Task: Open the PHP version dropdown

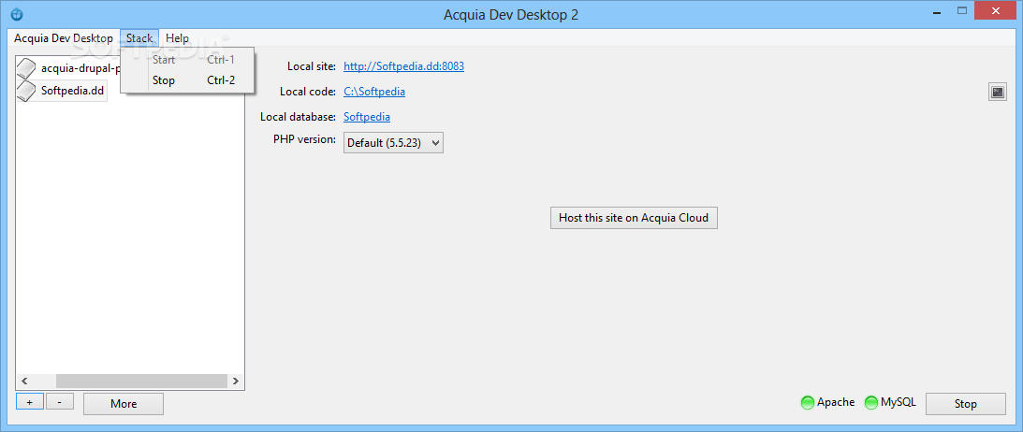Action: 393,143
